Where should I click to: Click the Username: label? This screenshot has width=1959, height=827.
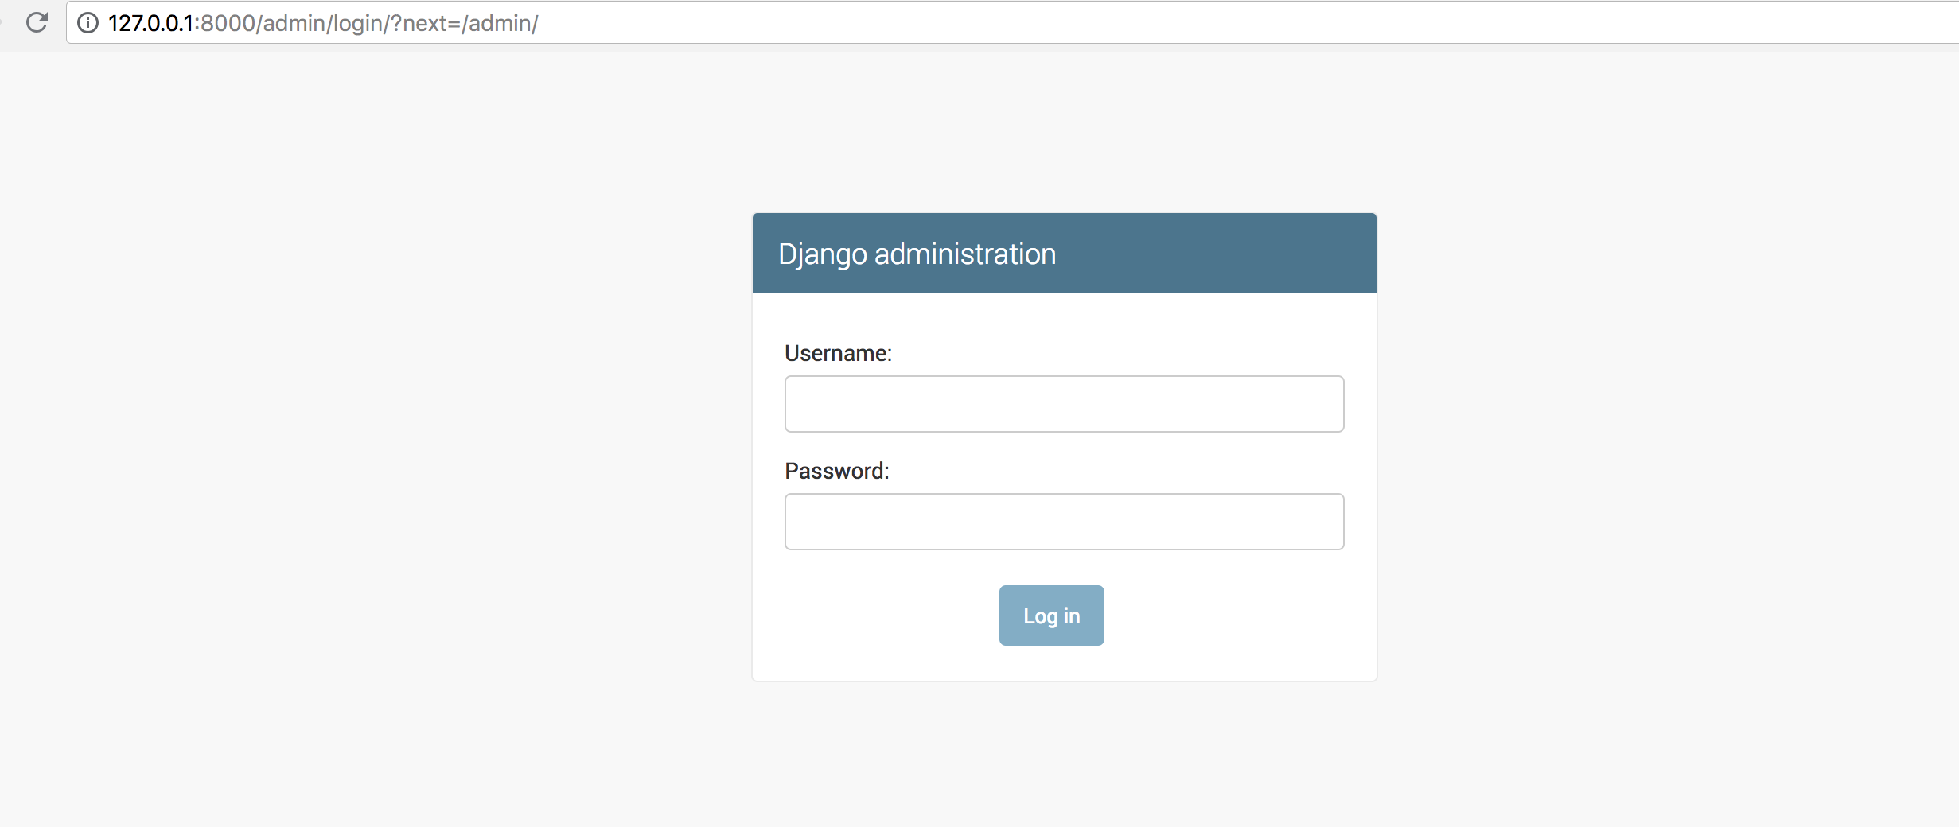838,353
